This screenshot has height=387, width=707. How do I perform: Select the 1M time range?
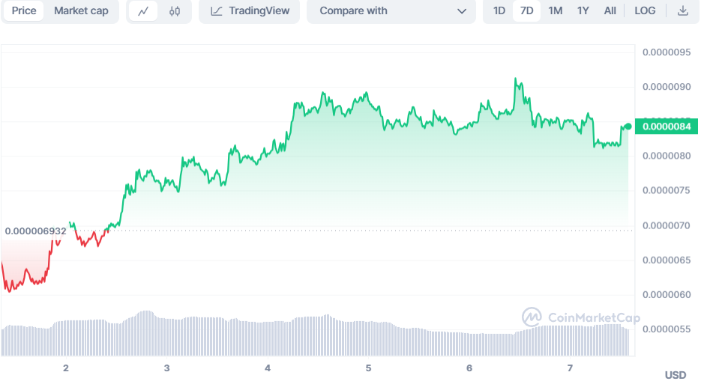pos(555,11)
